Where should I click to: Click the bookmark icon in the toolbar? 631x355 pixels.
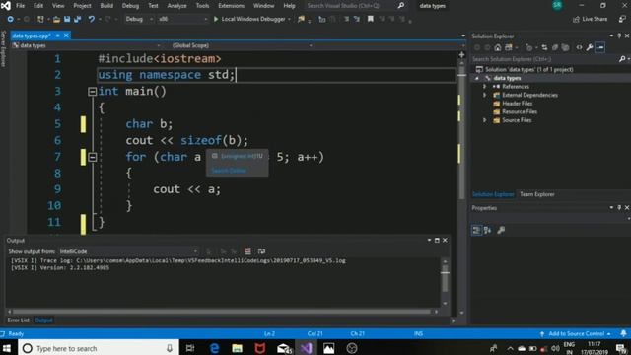pyautogui.click(x=371, y=19)
